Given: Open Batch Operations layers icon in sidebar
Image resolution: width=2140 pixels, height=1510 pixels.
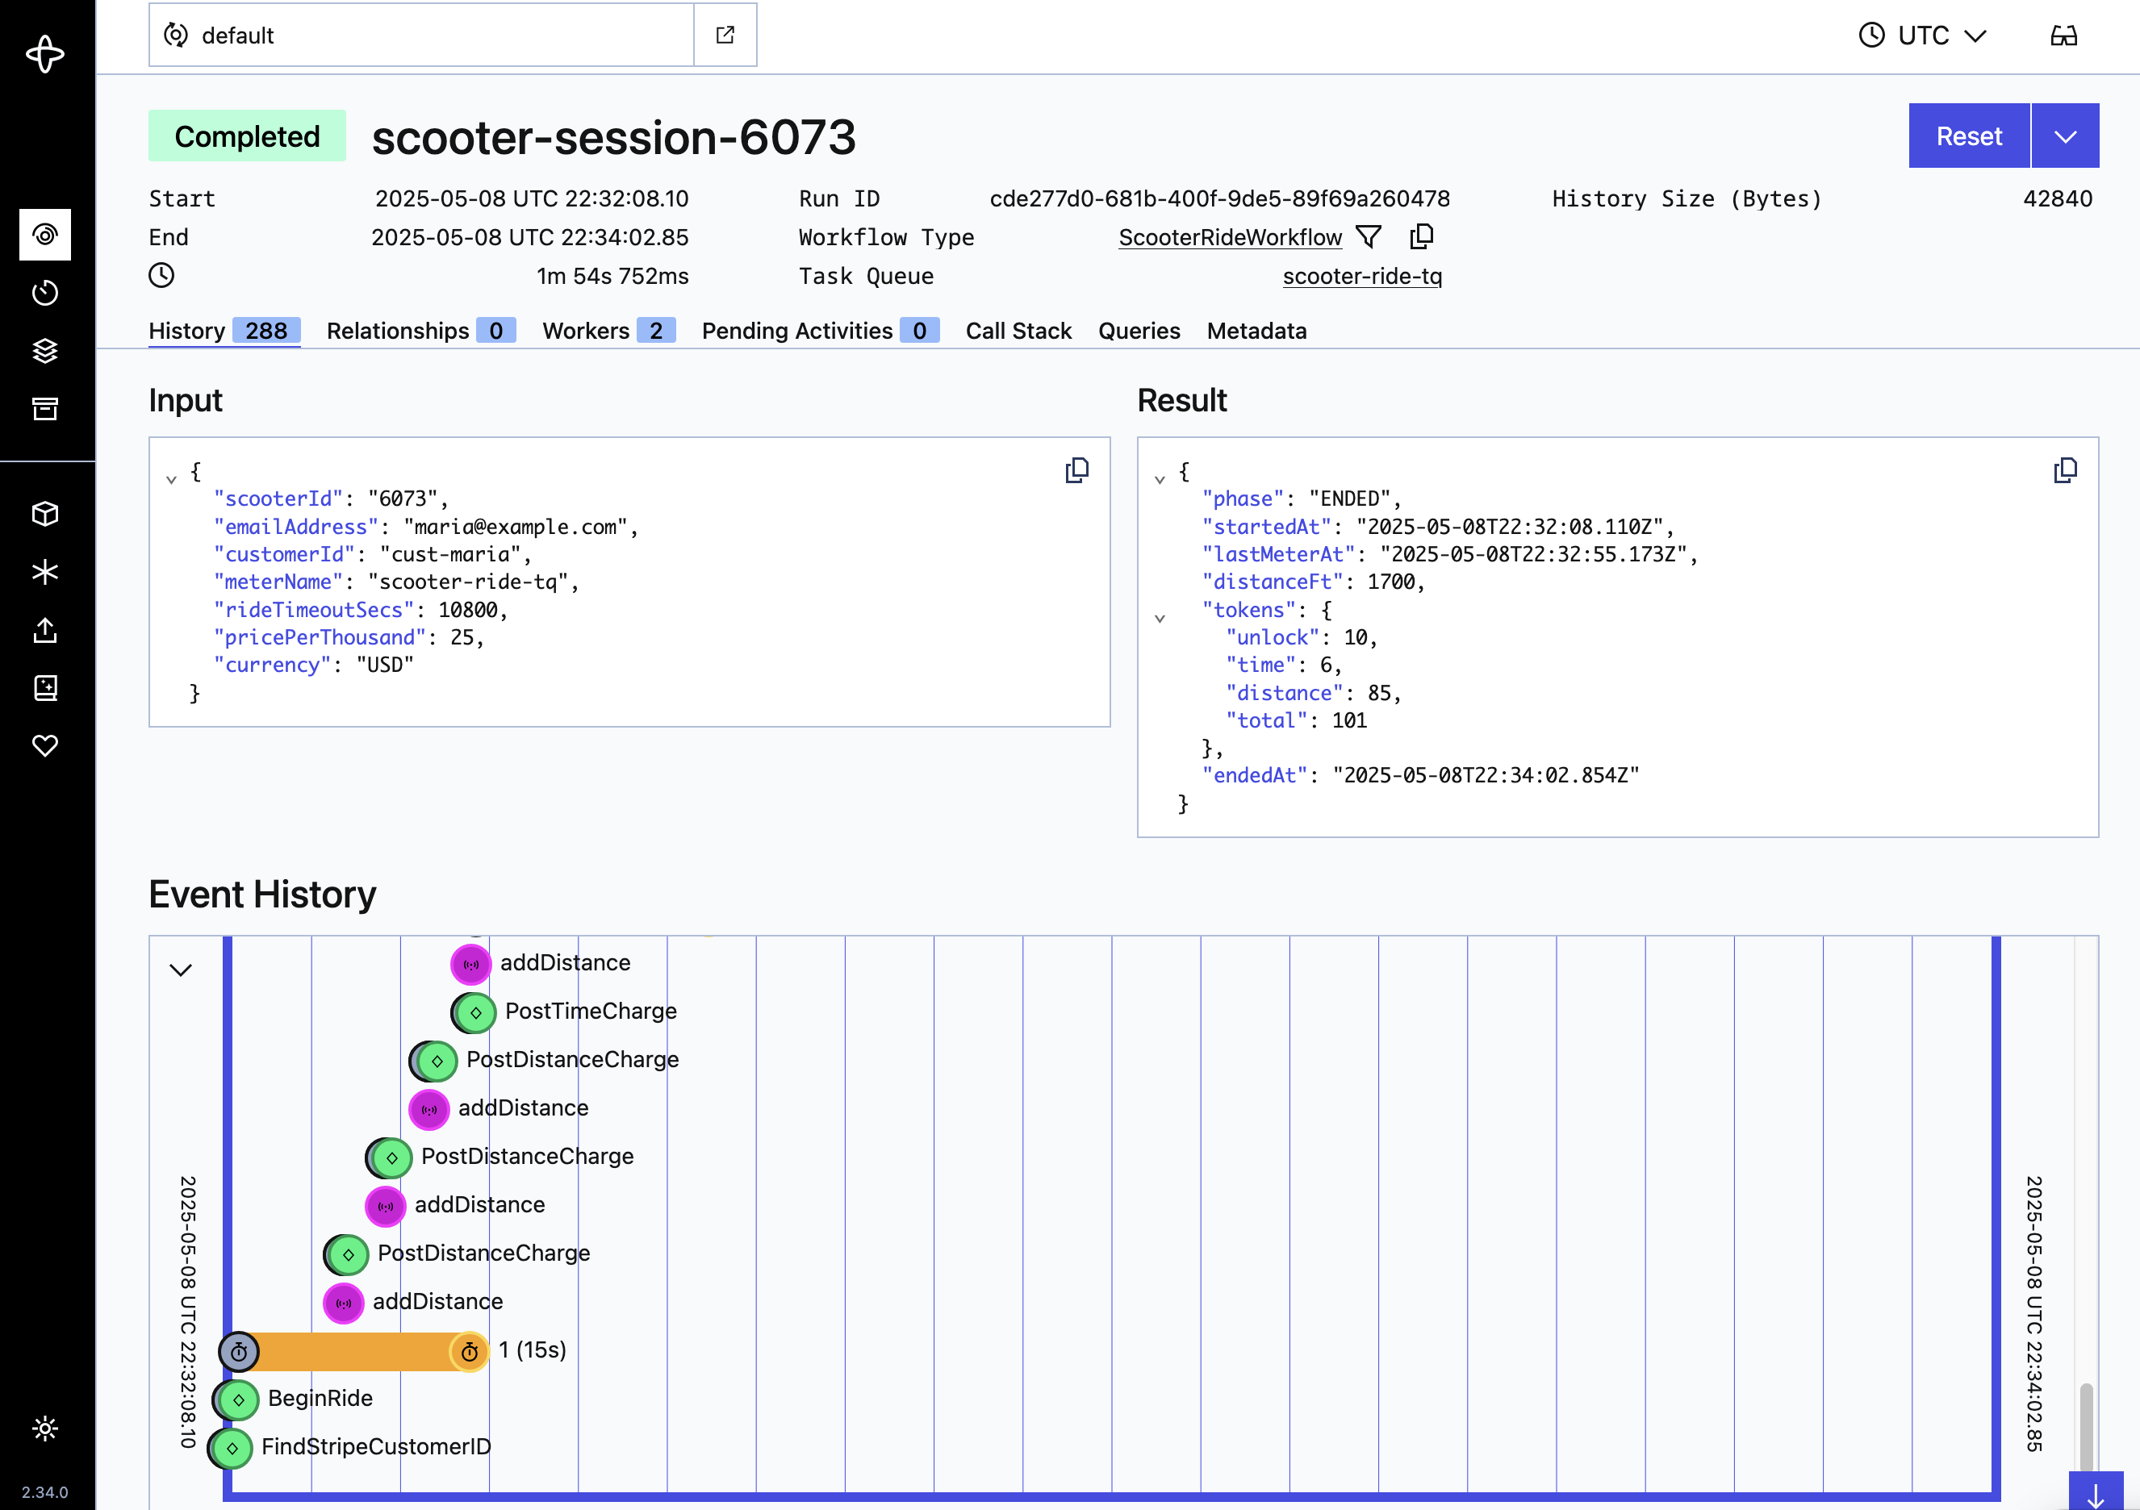Looking at the screenshot, I should 44,351.
